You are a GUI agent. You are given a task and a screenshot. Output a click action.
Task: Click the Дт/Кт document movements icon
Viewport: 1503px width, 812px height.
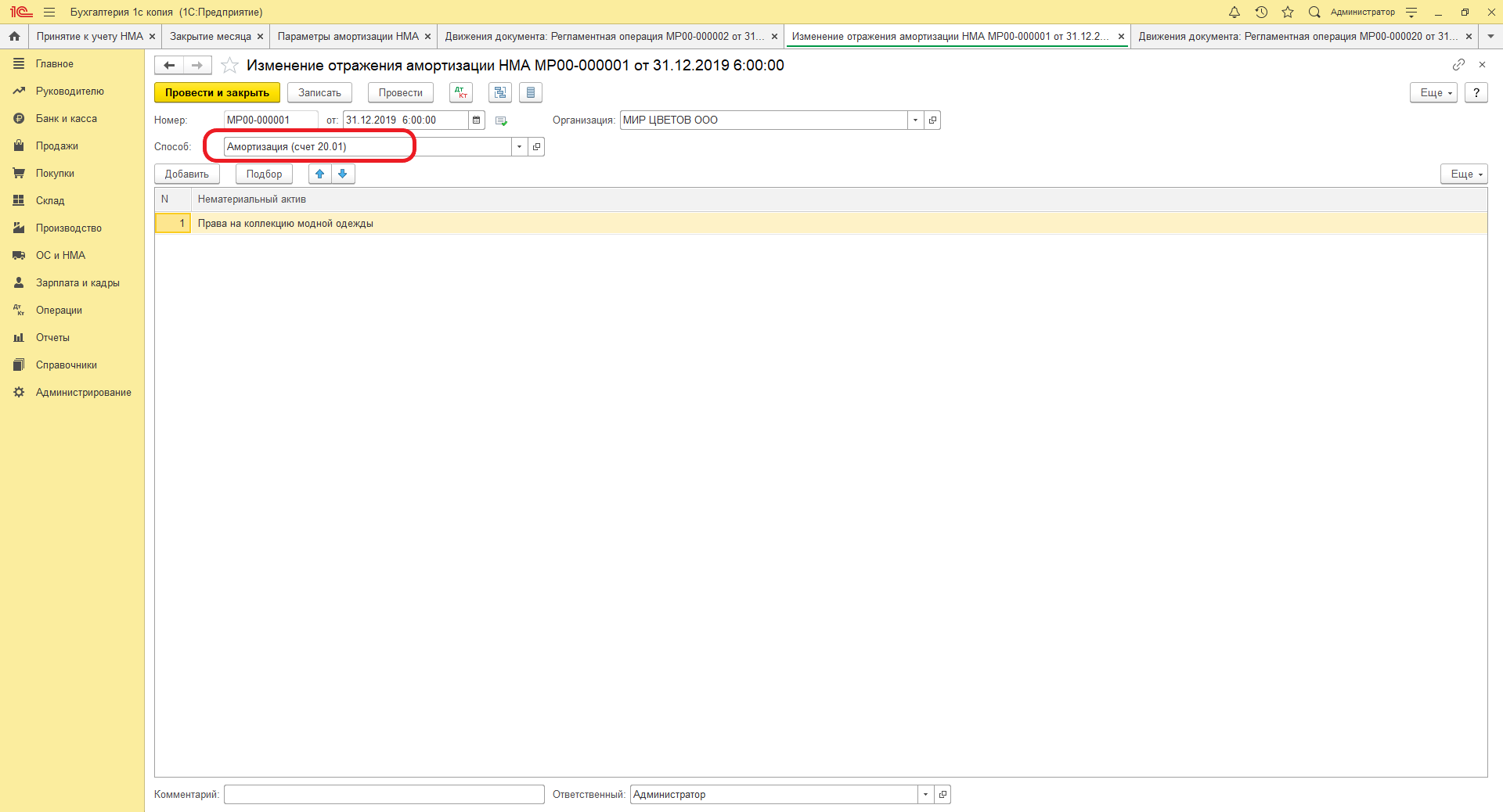[461, 92]
